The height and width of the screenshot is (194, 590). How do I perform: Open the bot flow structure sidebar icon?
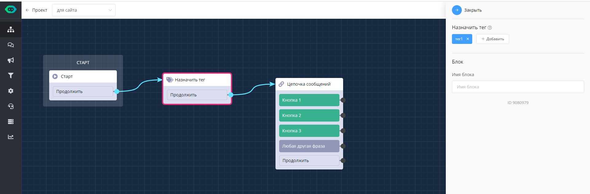(x=11, y=29)
